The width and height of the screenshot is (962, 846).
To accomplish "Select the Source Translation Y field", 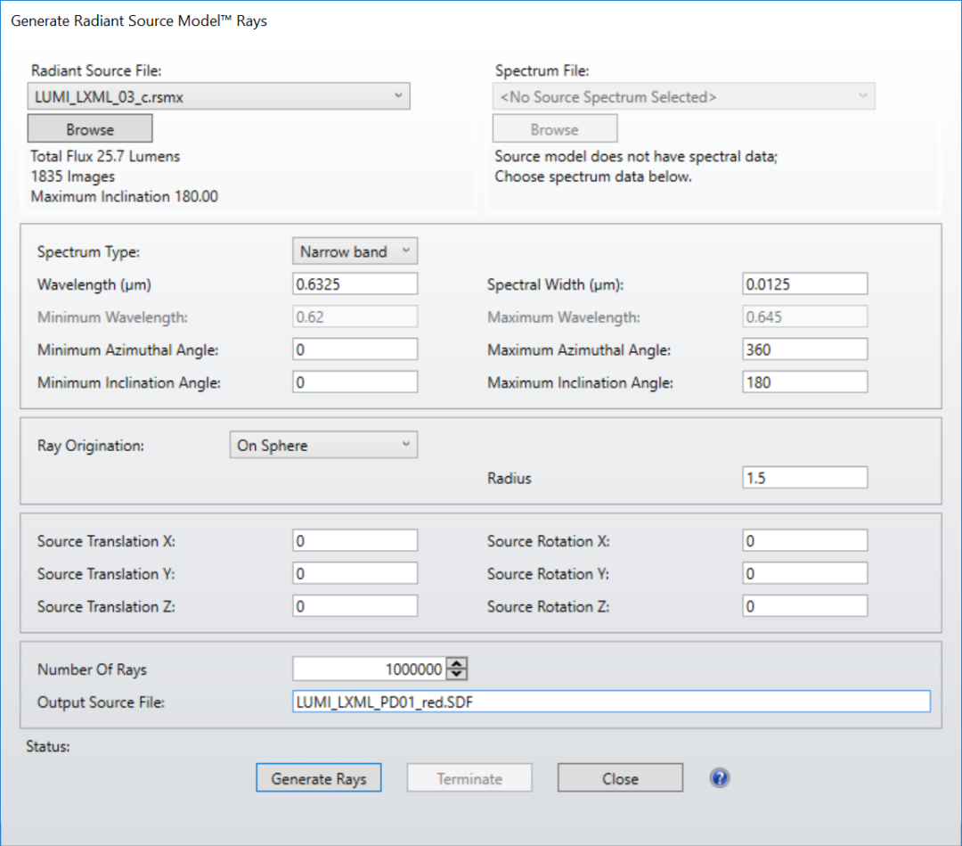I will 355,573.
